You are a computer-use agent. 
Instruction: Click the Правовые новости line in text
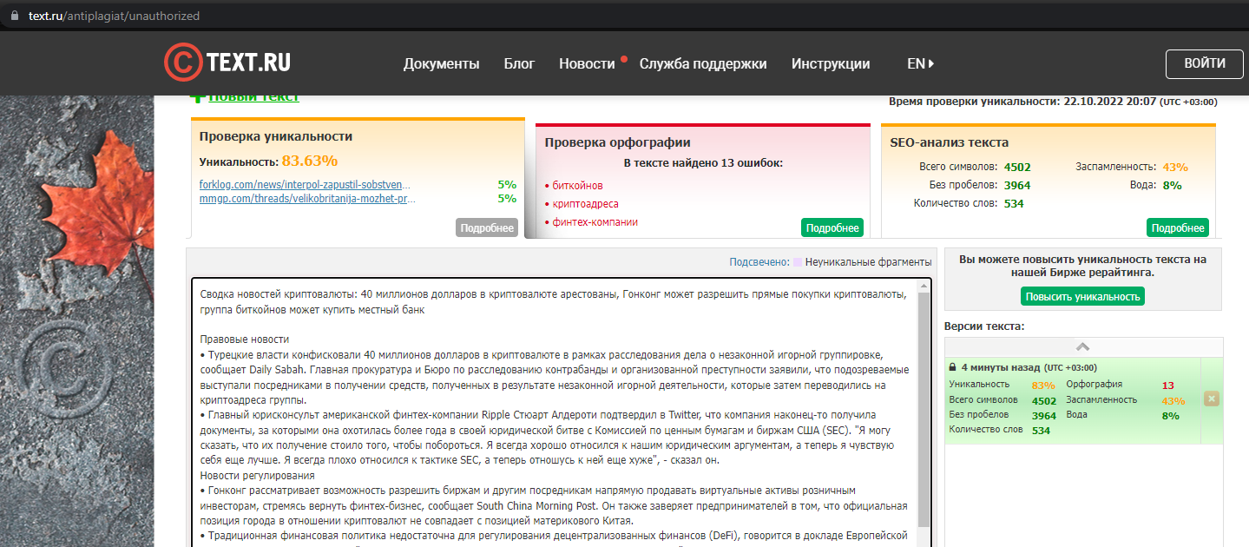pyautogui.click(x=245, y=339)
